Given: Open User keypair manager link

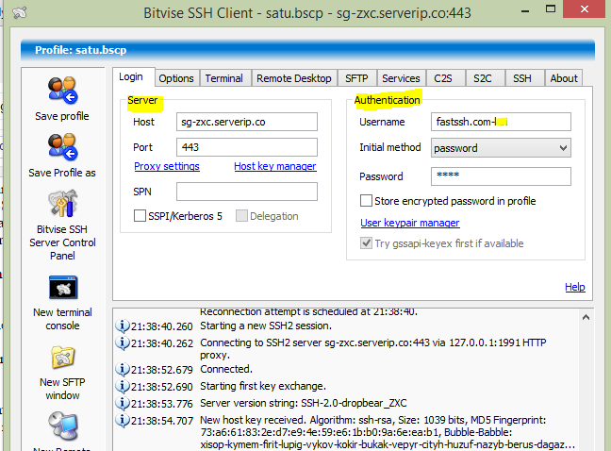Looking at the screenshot, I should [x=410, y=223].
